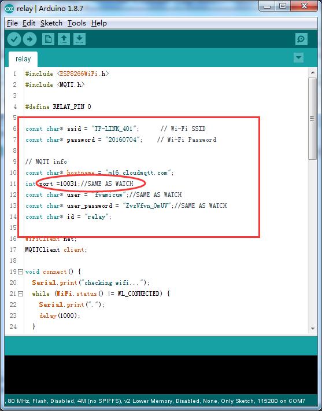Click on ESP8266WiFi.h include line
322x411 pixels.
67,74
